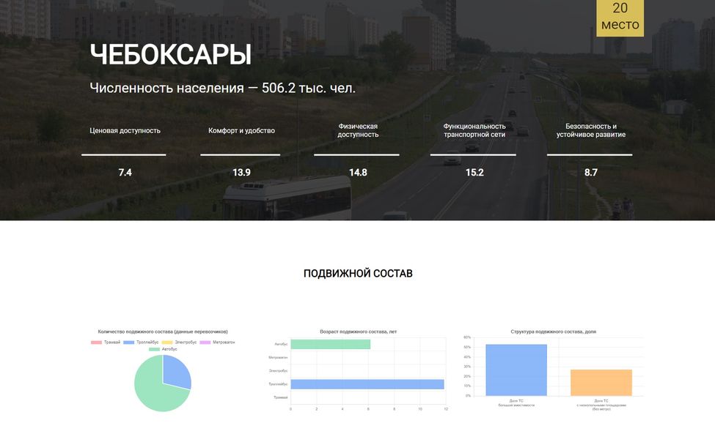Toggle the Автобус legend item

163,349
